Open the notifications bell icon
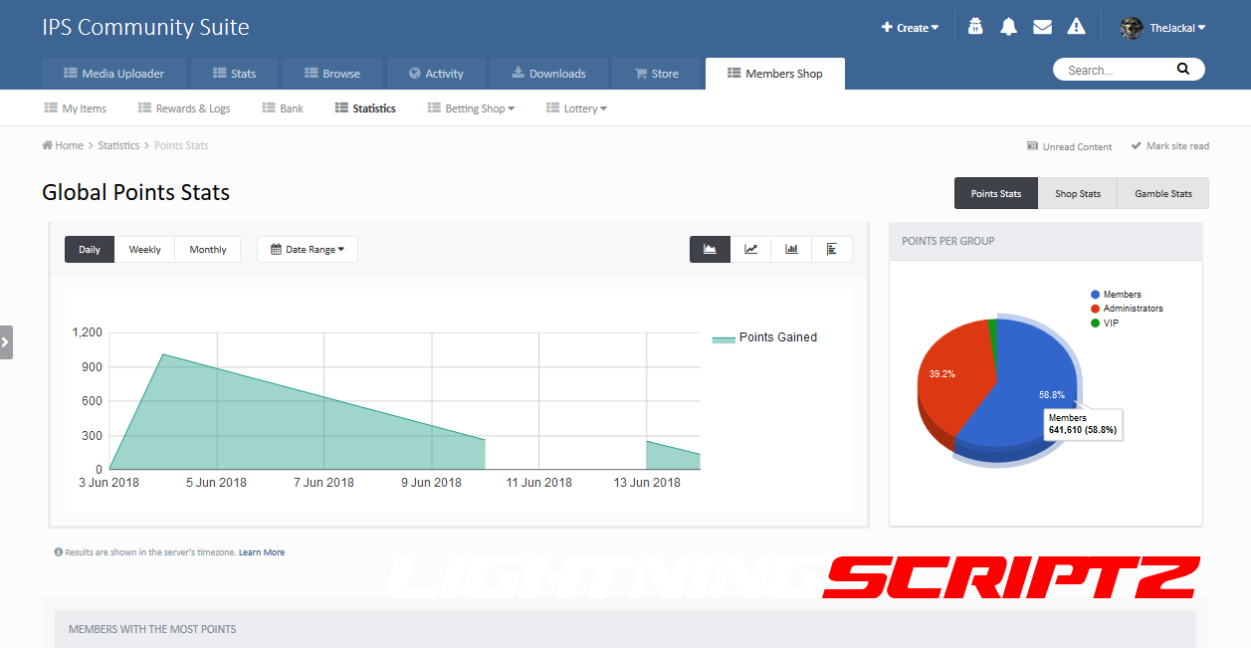Image resolution: width=1251 pixels, height=648 pixels. click(1008, 28)
